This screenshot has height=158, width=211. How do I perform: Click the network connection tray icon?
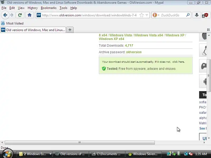point(186,154)
